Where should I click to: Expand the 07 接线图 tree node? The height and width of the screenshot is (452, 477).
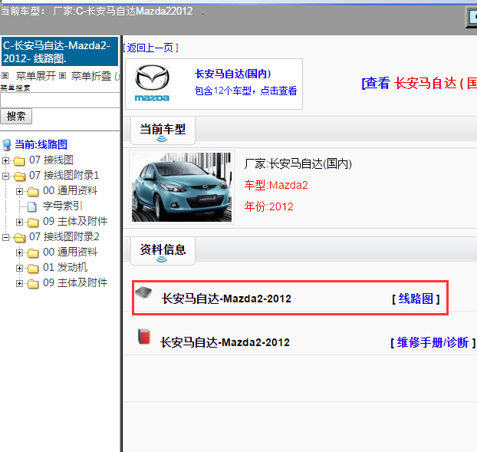click(6, 160)
